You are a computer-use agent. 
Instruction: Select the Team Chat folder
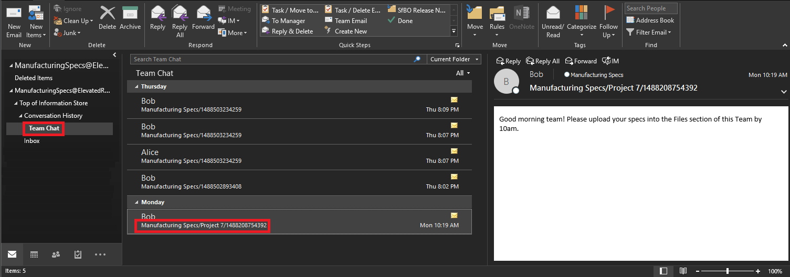44,128
